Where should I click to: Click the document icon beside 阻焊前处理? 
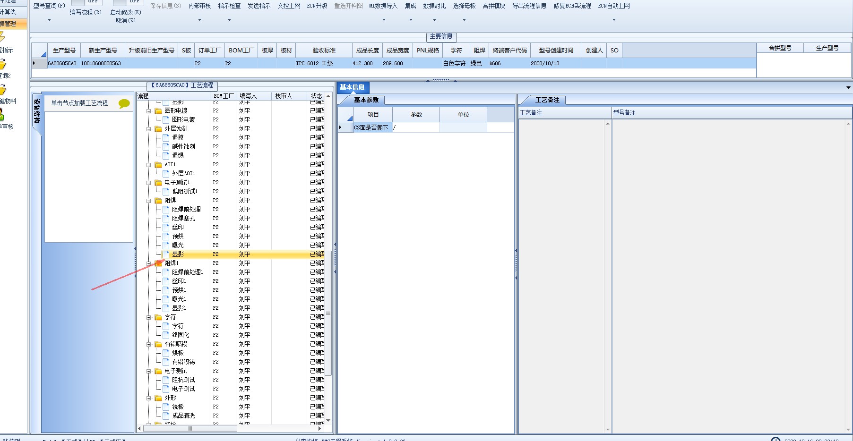(166, 209)
